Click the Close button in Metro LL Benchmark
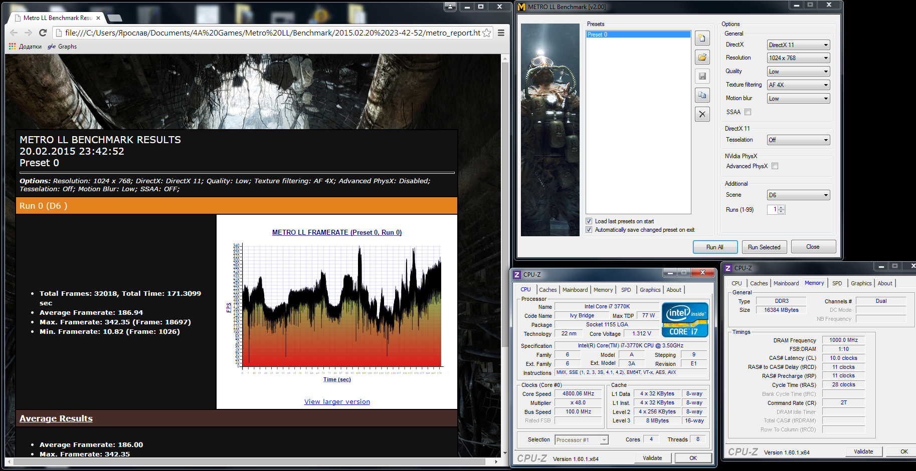Viewport: 916px width, 471px height. (813, 247)
